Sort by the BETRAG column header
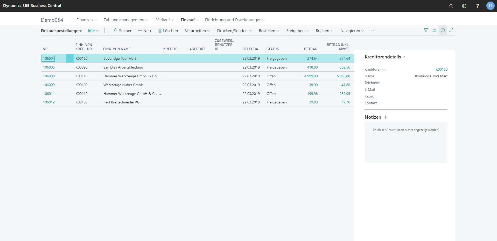Screen dimensions: 497x241 tap(311, 49)
